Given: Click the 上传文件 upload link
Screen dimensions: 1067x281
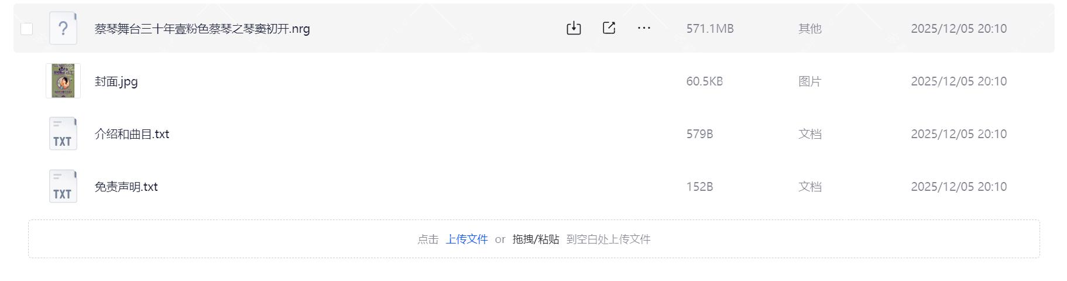Looking at the screenshot, I should [466, 239].
